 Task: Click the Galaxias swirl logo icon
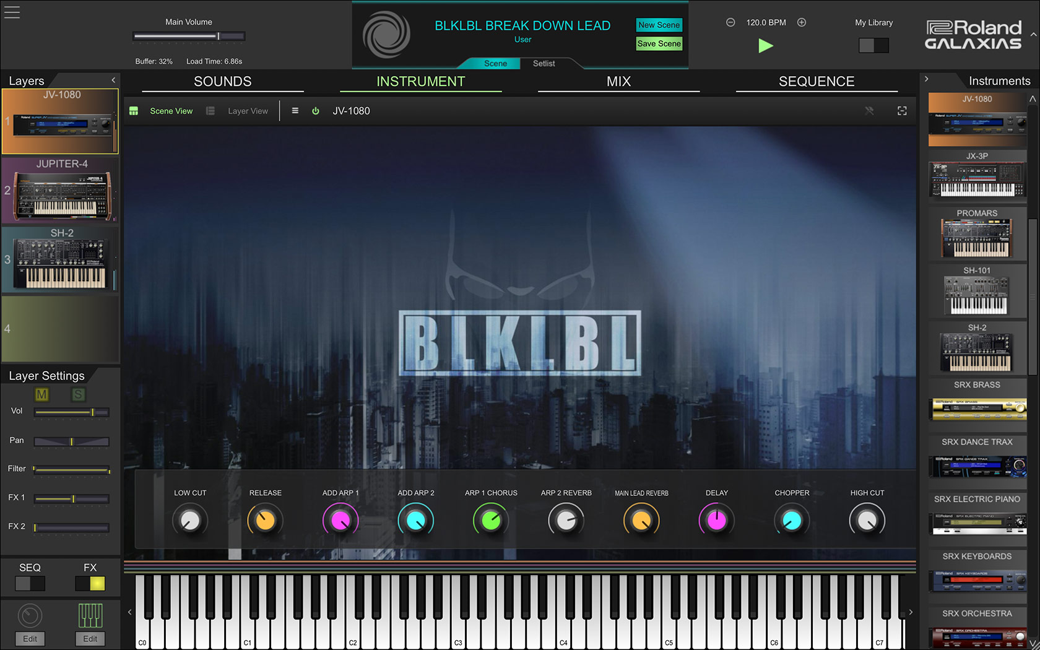(x=386, y=35)
